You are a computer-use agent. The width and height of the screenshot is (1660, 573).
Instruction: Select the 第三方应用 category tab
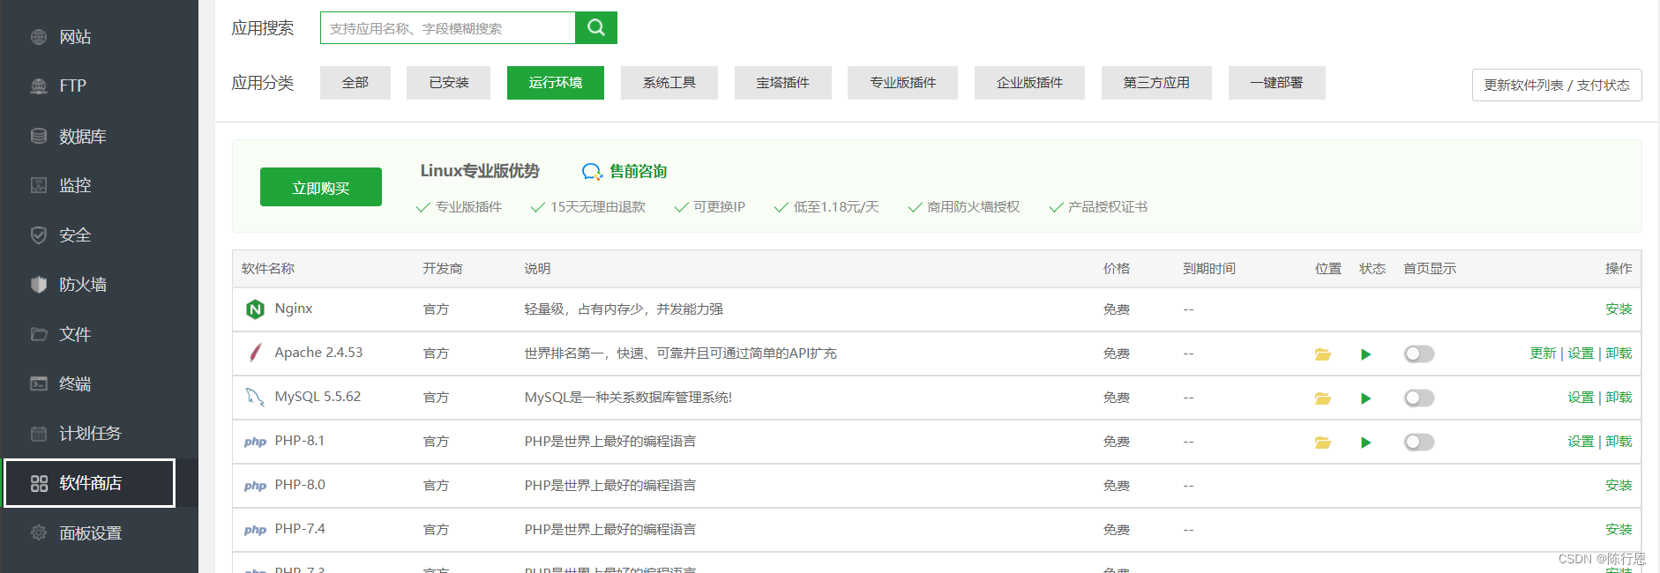(x=1156, y=83)
